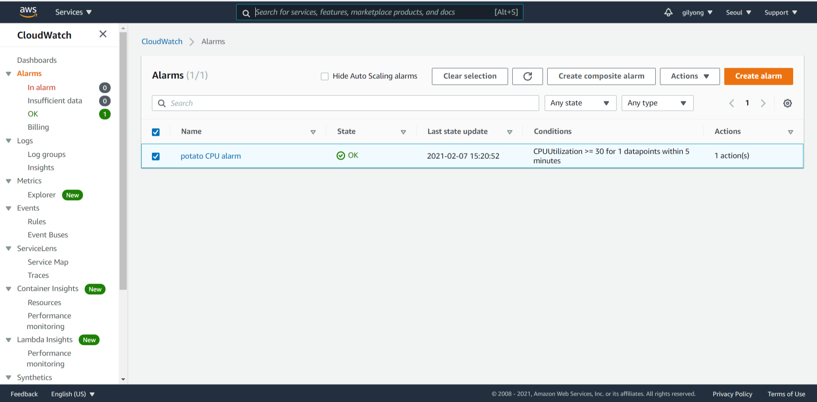Viewport: 817px width, 402px height.
Task: Collapse the Container Insights section triangle
Action: point(9,289)
